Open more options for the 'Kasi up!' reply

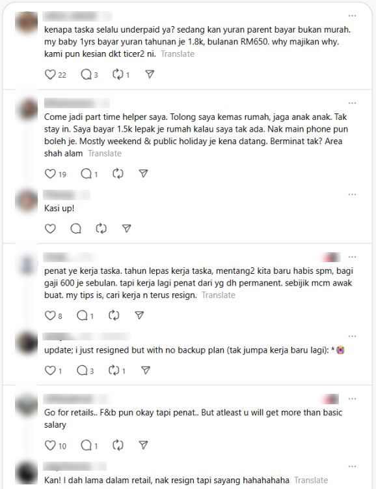352,194
